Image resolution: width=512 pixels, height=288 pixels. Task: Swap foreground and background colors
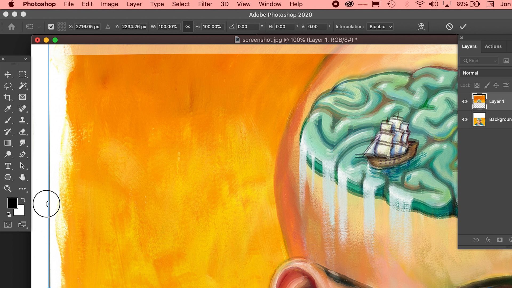tap(23, 200)
